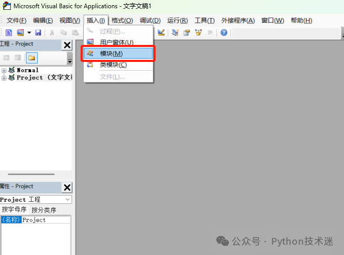Click the View Object icon in Project panel
This screenshot has width=344, height=255.
coord(18,58)
